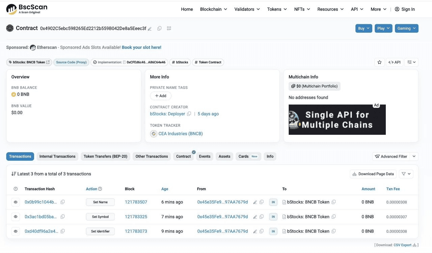Copy recipient address in Set Name row

coord(333,202)
